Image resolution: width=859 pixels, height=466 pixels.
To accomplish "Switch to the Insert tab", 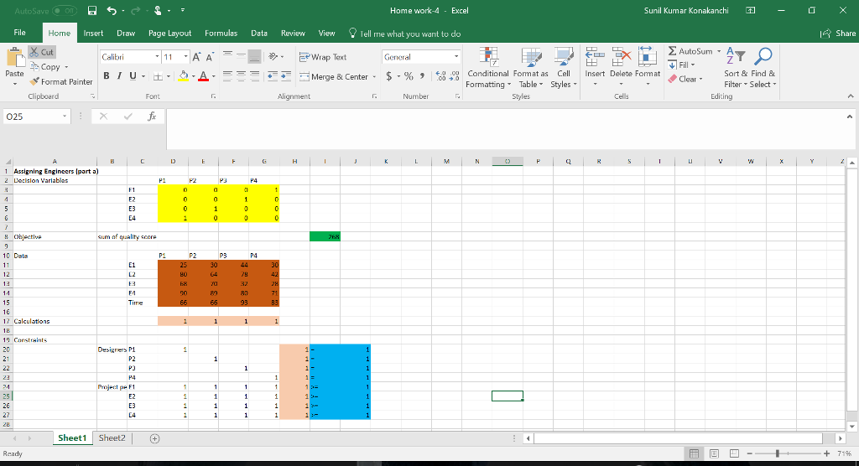I will [93, 34].
